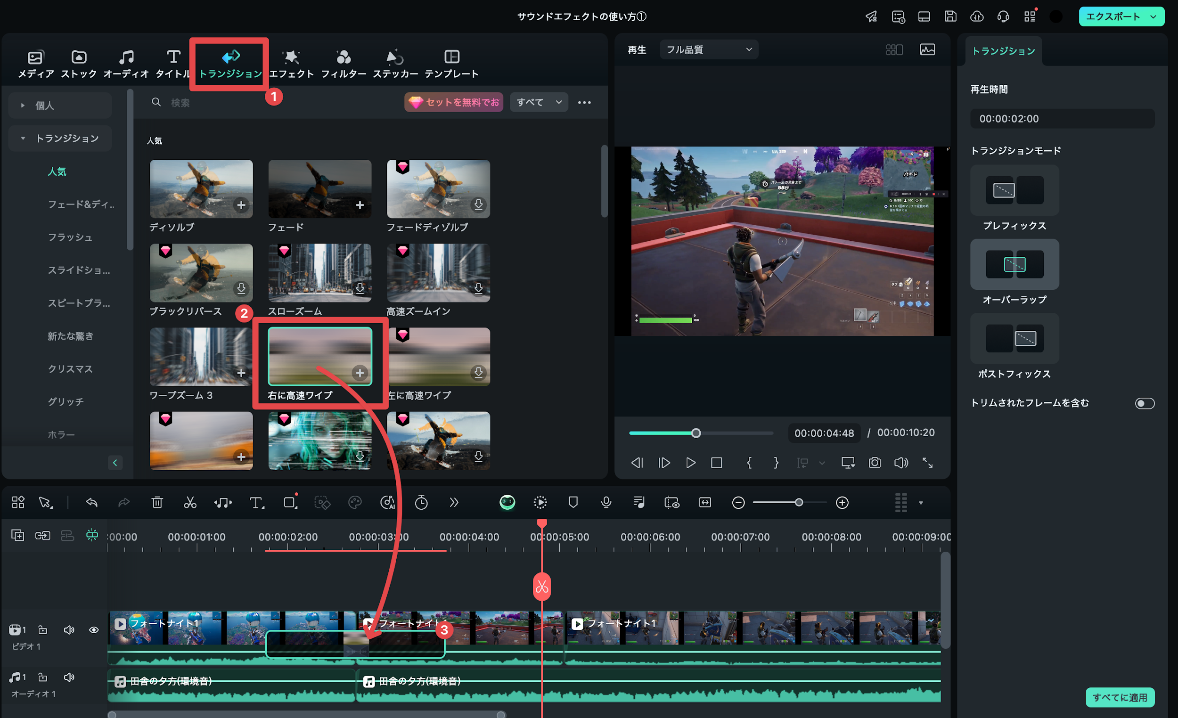The image size is (1178, 718).
Task: Lock the ビデオ 1 track
Action: (42, 629)
